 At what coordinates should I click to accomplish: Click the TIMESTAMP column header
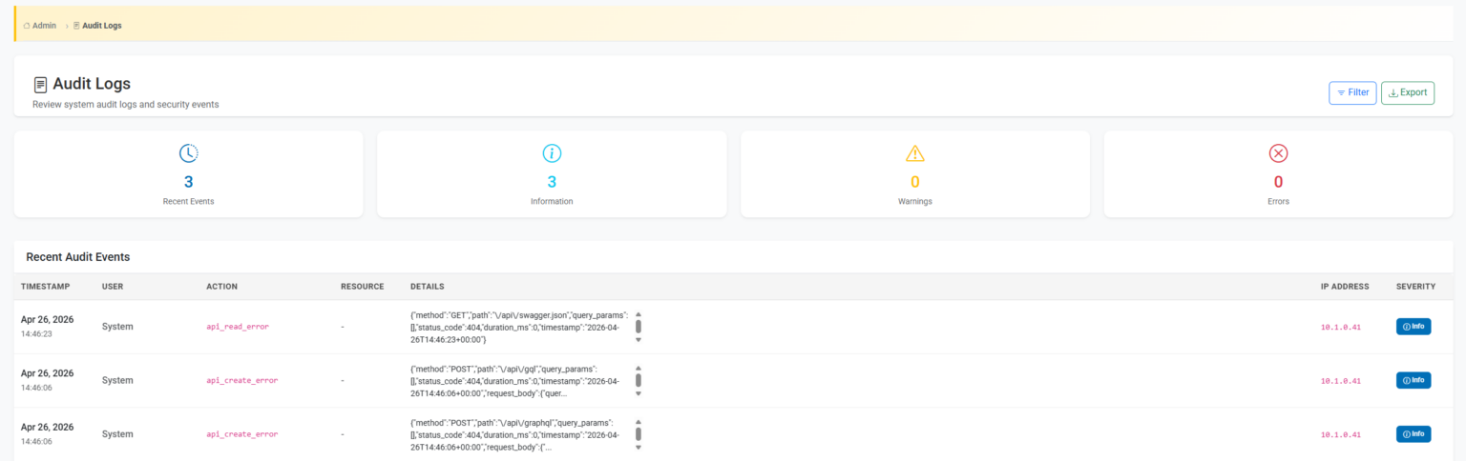pos(45,286)
